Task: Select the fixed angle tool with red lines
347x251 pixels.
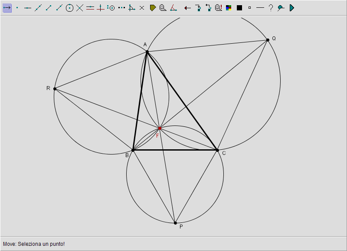Action: pyautogui.click(x=173, y=8)
